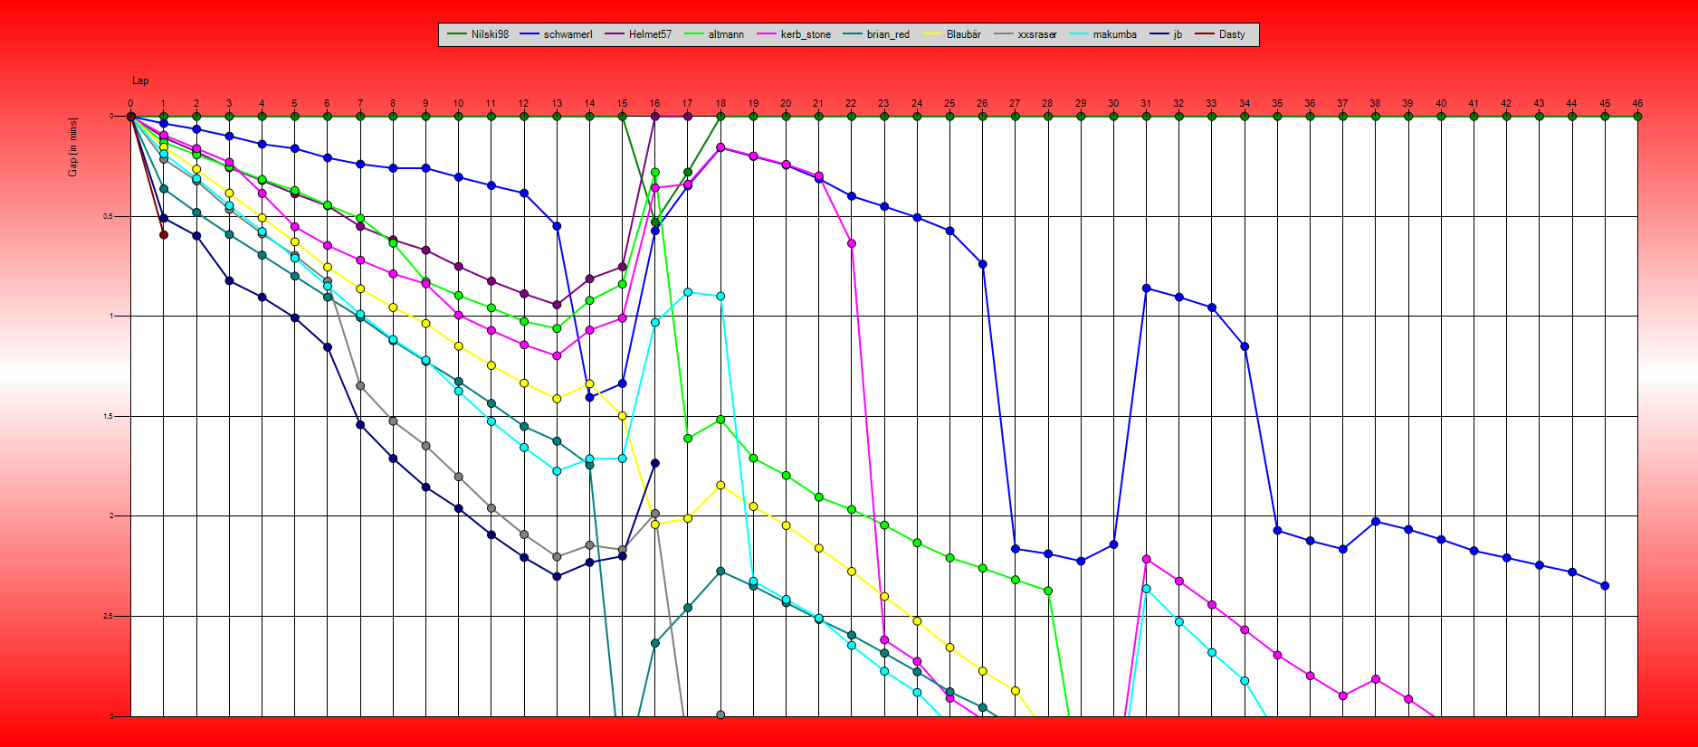
Task: Click schwamerl's blue point at lap 27
Action: pos(1015,549)
